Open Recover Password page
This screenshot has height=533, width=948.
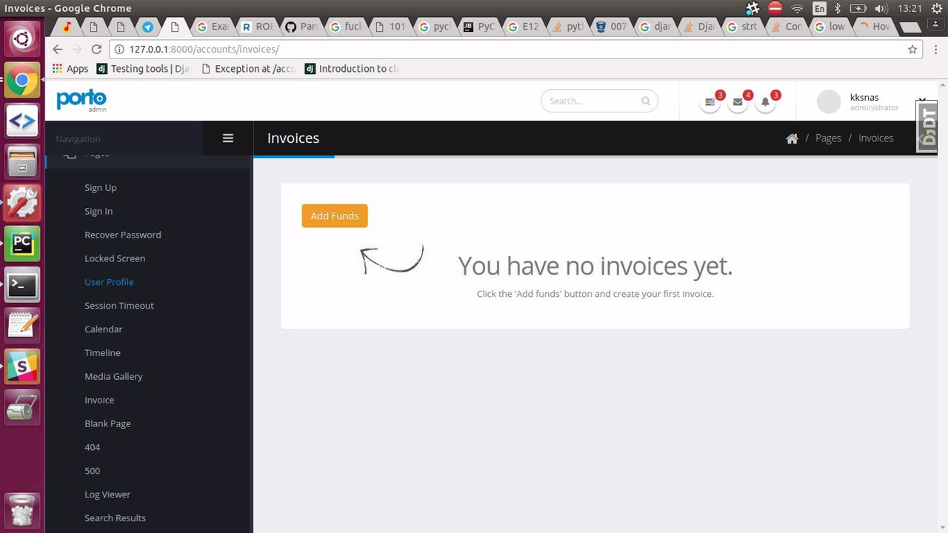(123, 235)
